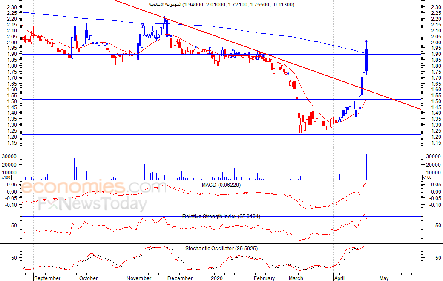Click the Relative Strength Index (65.0104) label
Image resolution: width=443 pixels, height=281 pixels.
coord(221,217)
